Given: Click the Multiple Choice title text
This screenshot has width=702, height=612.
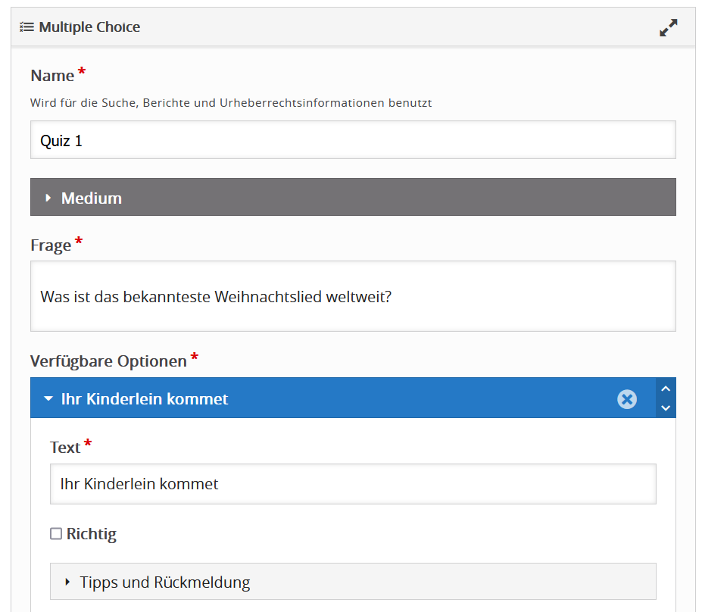Looking at the screenshot, I should point(89,27).
